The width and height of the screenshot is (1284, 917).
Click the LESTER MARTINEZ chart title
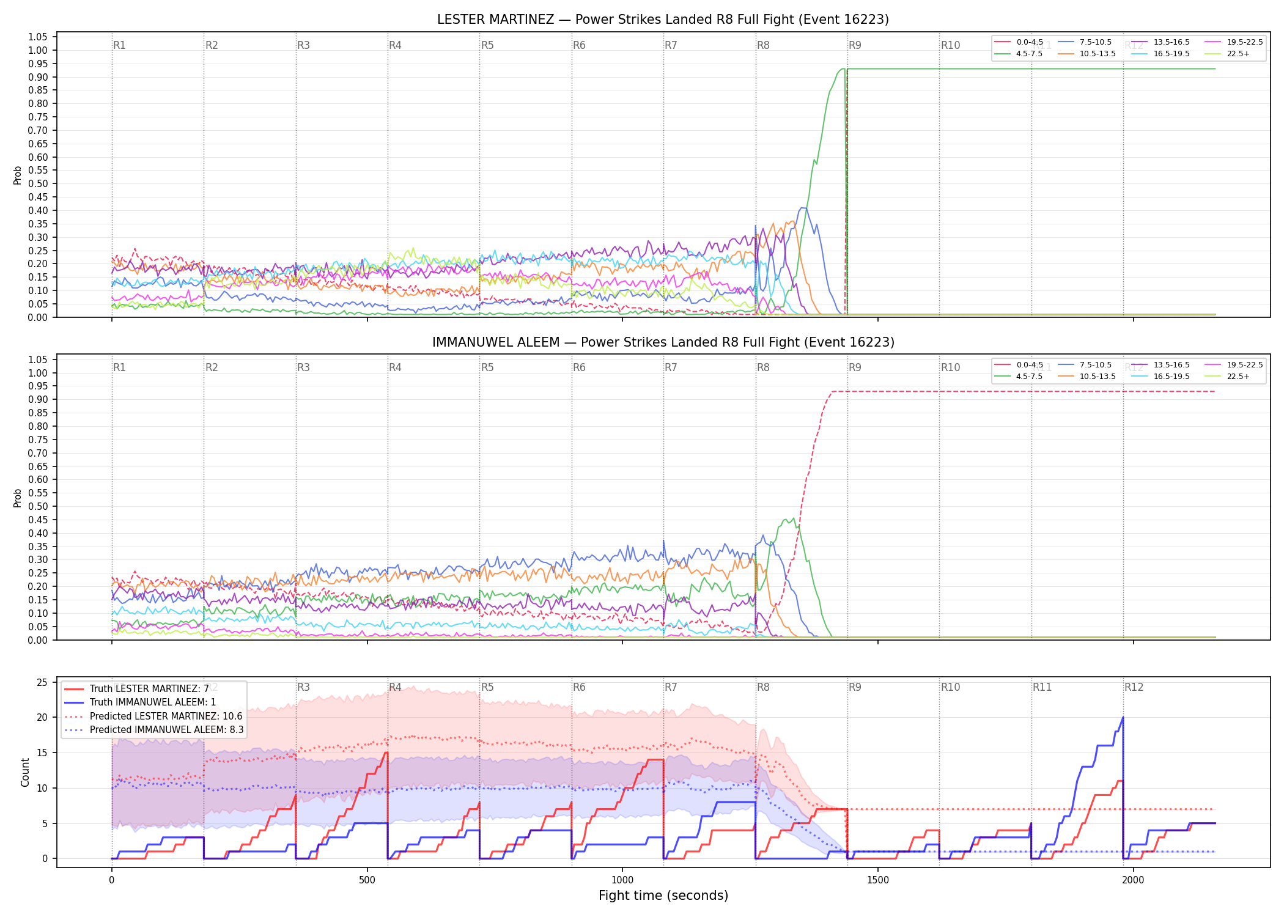[663, 20]
